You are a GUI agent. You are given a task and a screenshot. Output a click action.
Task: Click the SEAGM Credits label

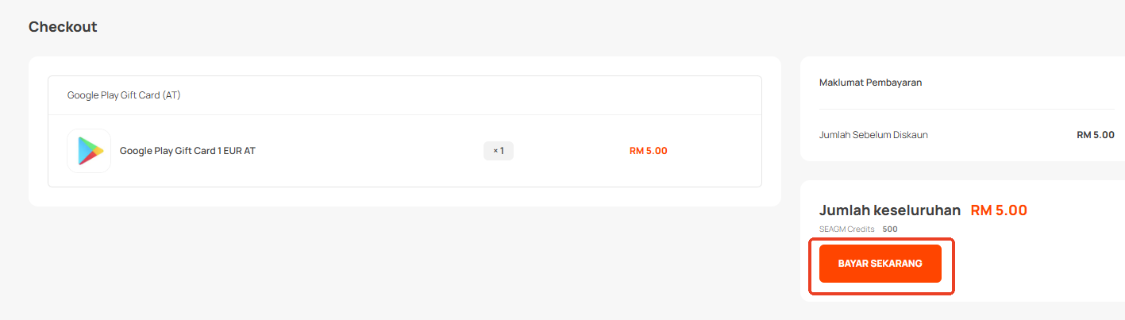point(846,229)
